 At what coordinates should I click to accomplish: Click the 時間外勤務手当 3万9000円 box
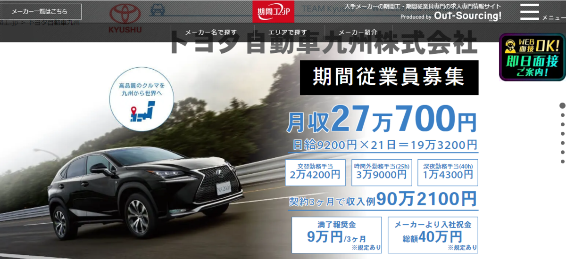(382, 172)
